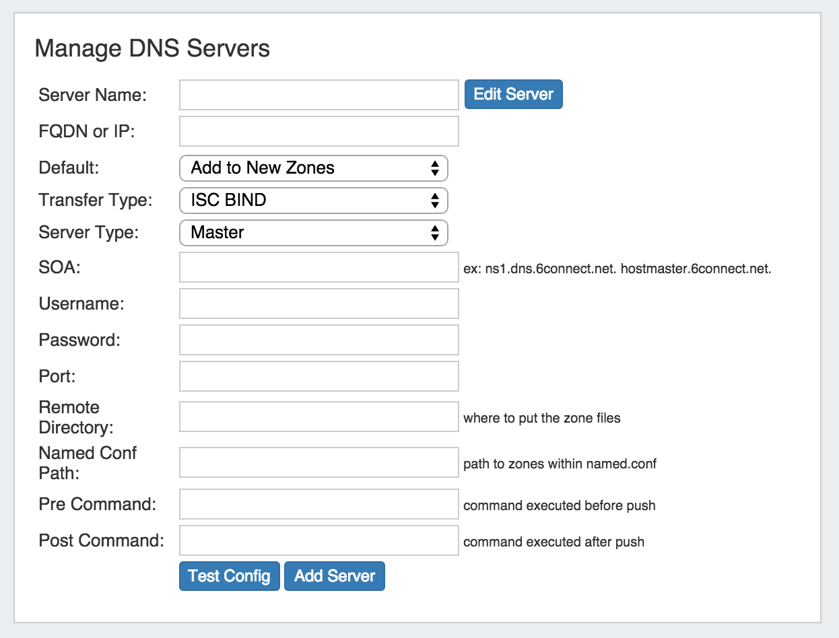Viewport: 839px width, 638px height.
Task: Click the Username text field
Action: [x=318, y=304]
